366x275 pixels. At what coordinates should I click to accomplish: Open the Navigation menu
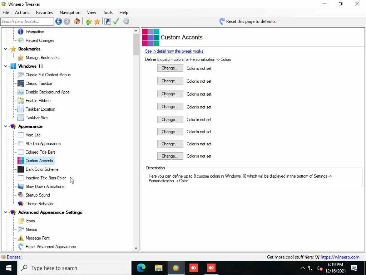70,13
